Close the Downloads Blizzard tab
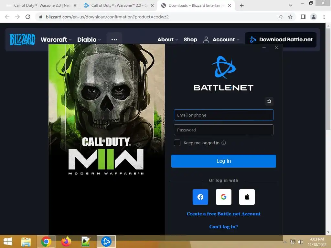Image resolution: width=331 pixels, height=248 pixels. pyautogui.click(x=230, y=5)
